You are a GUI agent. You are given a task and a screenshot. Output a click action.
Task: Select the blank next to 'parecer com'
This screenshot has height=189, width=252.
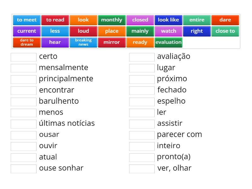click(141, 135)
